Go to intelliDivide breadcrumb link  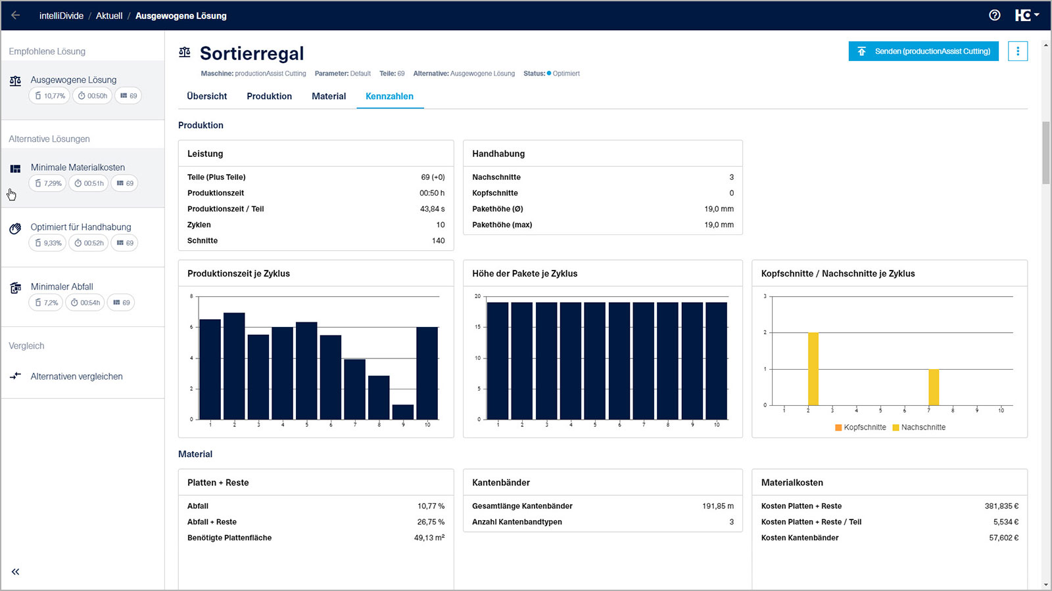click(61, 16)
